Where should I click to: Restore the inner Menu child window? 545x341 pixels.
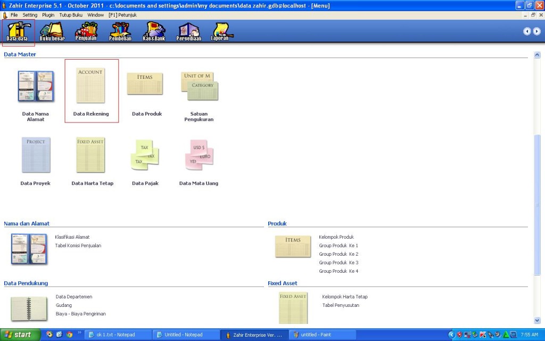[533, 15]
